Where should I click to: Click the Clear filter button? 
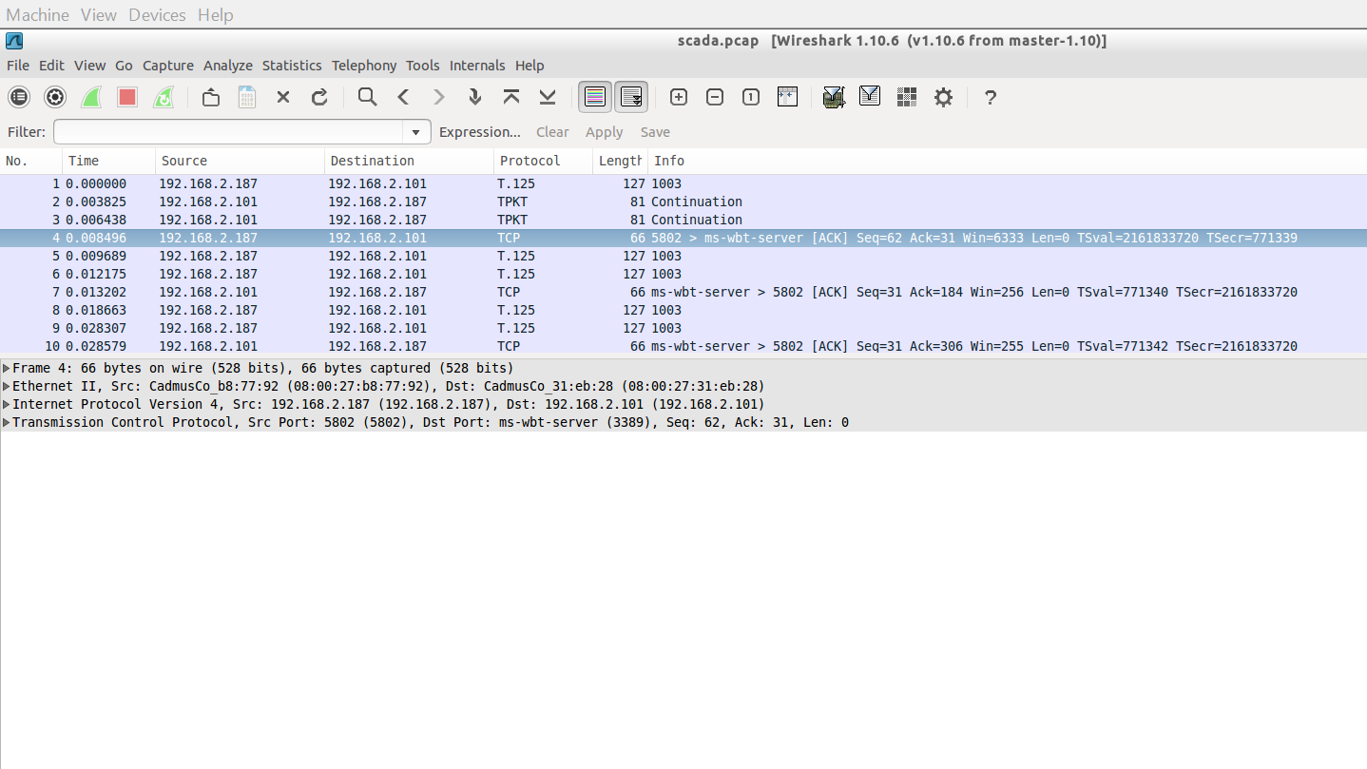(x=552, y=132)
